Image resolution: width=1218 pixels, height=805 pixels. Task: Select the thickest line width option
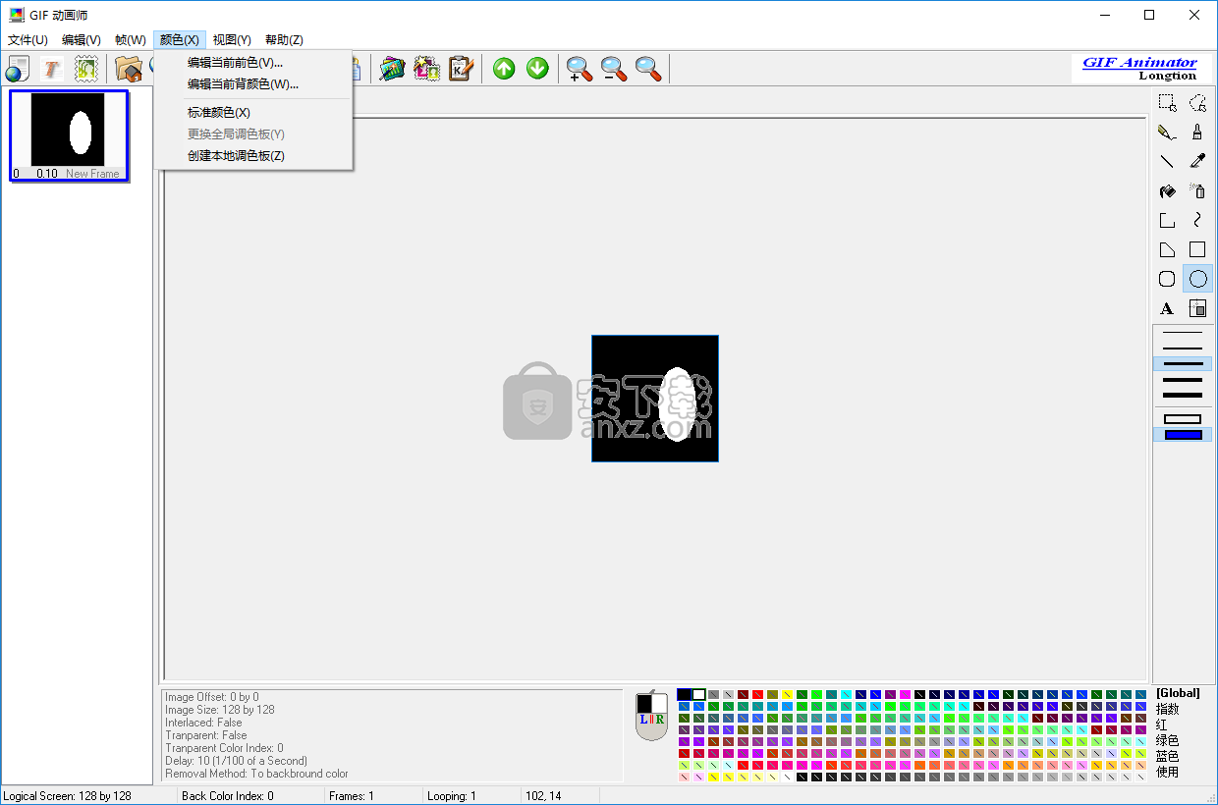point(1182,395)
